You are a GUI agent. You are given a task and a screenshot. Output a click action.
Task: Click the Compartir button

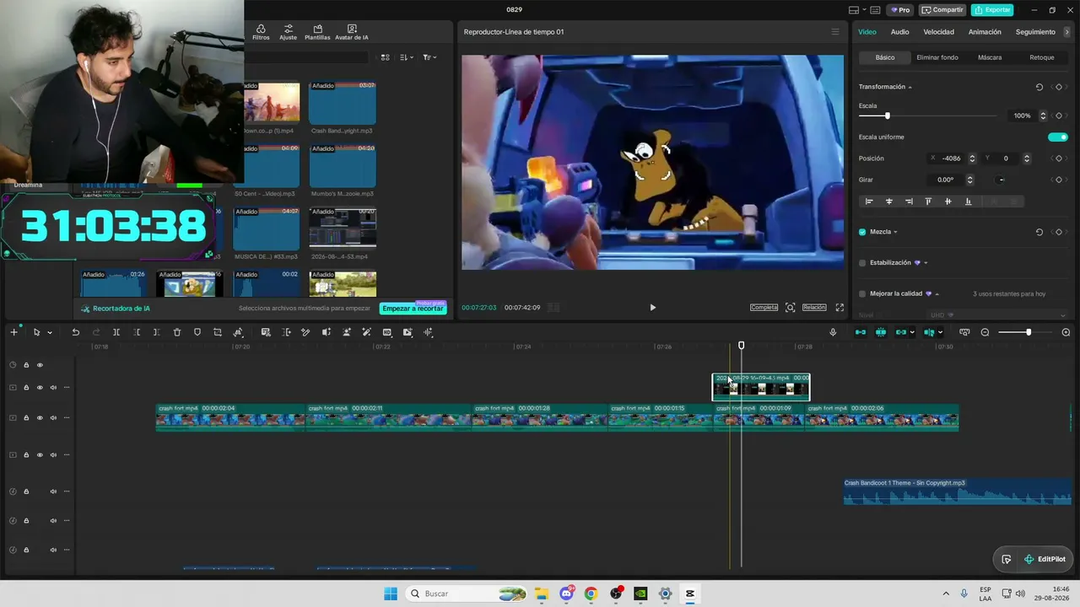pos(942,10)
